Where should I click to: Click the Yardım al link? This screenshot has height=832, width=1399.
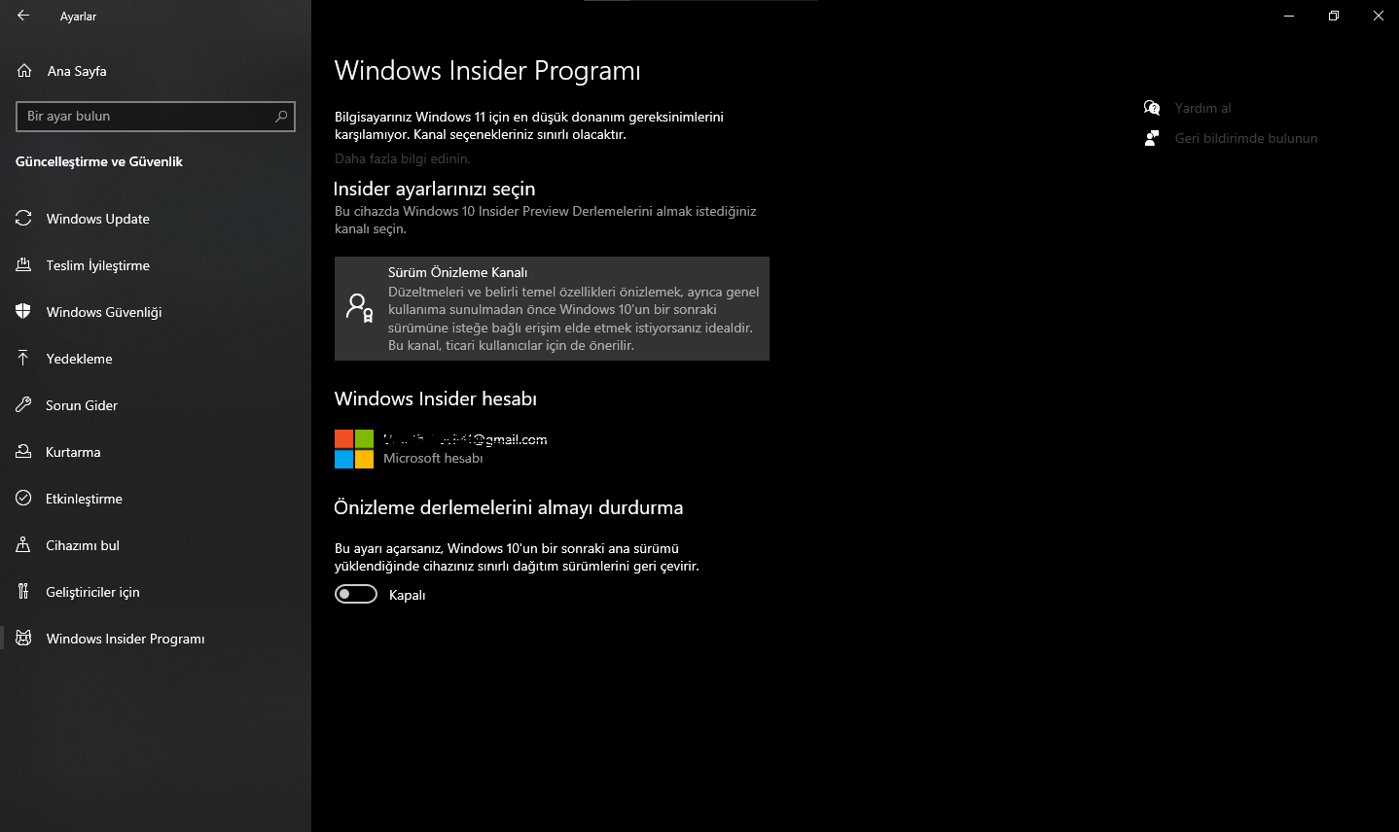[x=1202, y=108]
